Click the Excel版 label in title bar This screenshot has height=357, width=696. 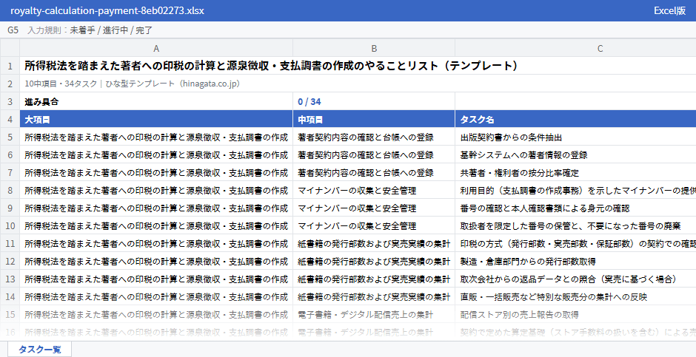(x=669, y=10)
